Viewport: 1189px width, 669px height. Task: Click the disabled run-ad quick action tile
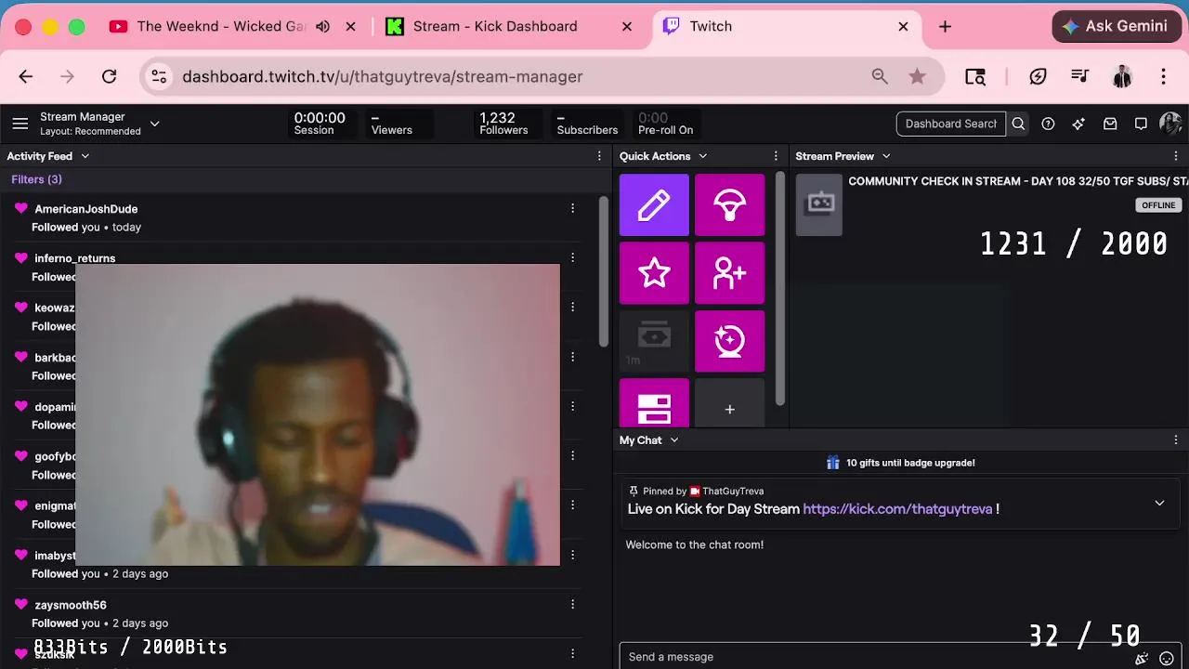click(654, 341)
